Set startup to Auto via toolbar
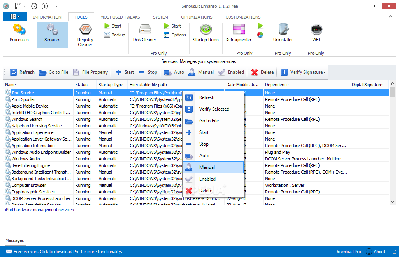The height and width of the screenshot is (257, 399). pos(174,72)
